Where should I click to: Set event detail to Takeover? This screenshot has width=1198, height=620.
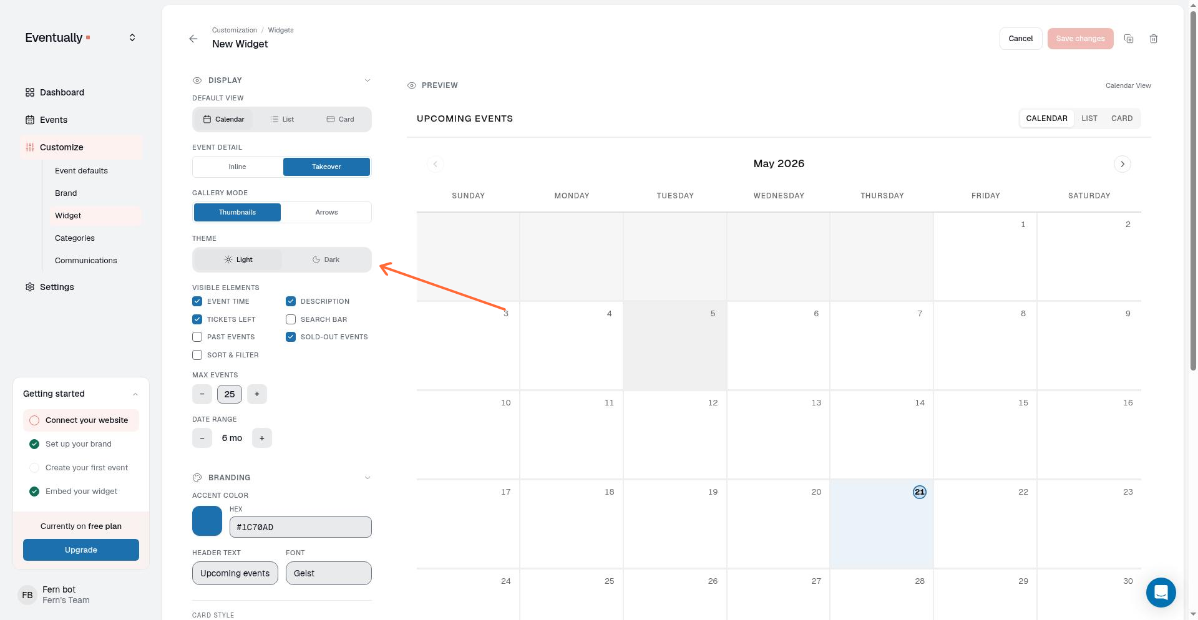click(x=326, y=167)
